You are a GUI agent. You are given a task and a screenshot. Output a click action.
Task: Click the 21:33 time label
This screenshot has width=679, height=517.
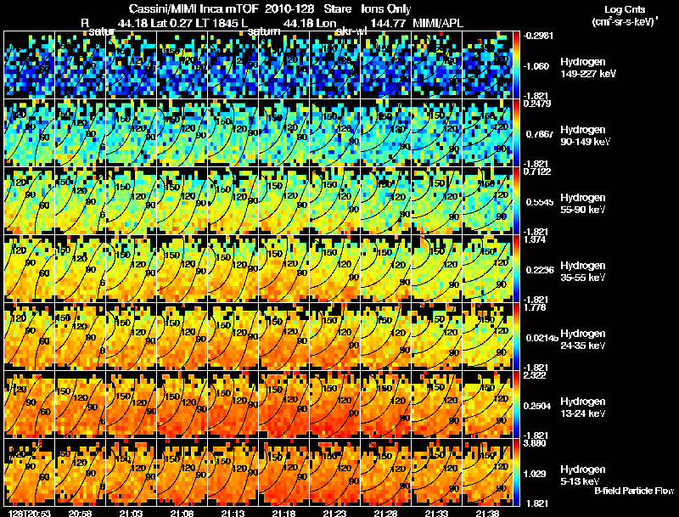coord(436,513)
